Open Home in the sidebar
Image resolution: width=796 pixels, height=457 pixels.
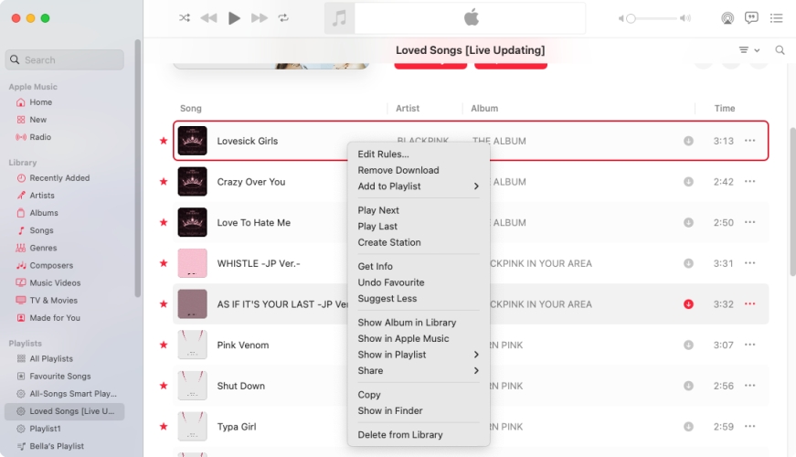pyautogui.click(x=40, y=102)
